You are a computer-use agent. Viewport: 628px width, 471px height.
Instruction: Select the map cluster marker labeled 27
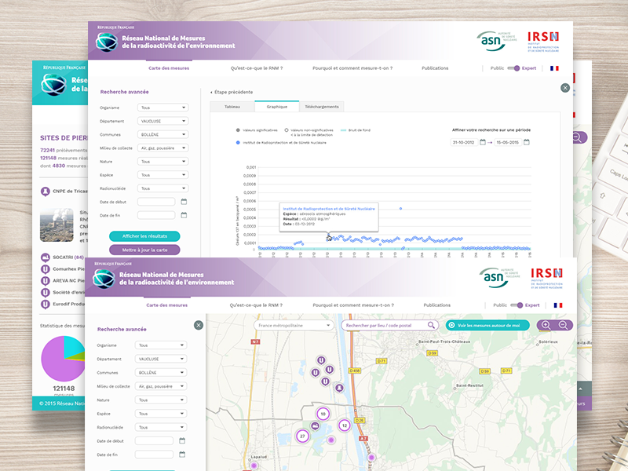click(x=302, y=436)
